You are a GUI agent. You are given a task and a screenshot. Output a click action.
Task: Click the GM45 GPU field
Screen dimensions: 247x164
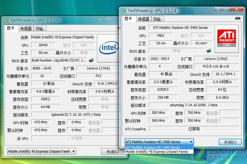click(43, 45)
